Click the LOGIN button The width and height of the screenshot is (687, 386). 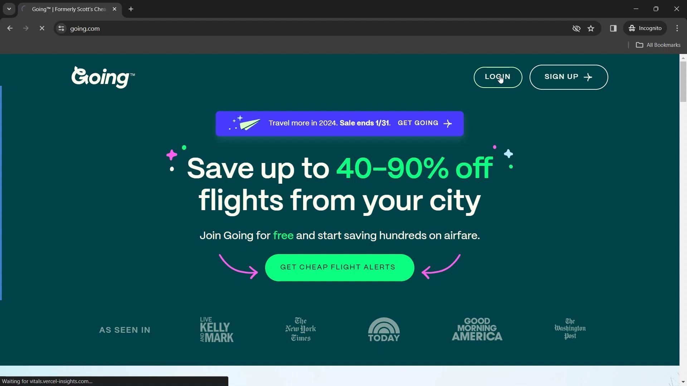[x=498, y=77]
